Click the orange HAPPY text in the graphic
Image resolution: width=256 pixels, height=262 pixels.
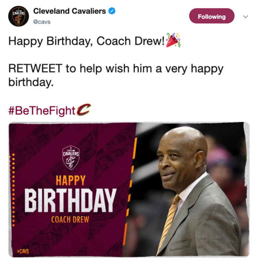point(71,181)
